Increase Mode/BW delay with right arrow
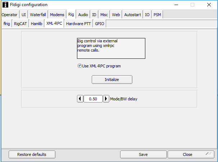218x162 pixels. [x=106, y=99]
